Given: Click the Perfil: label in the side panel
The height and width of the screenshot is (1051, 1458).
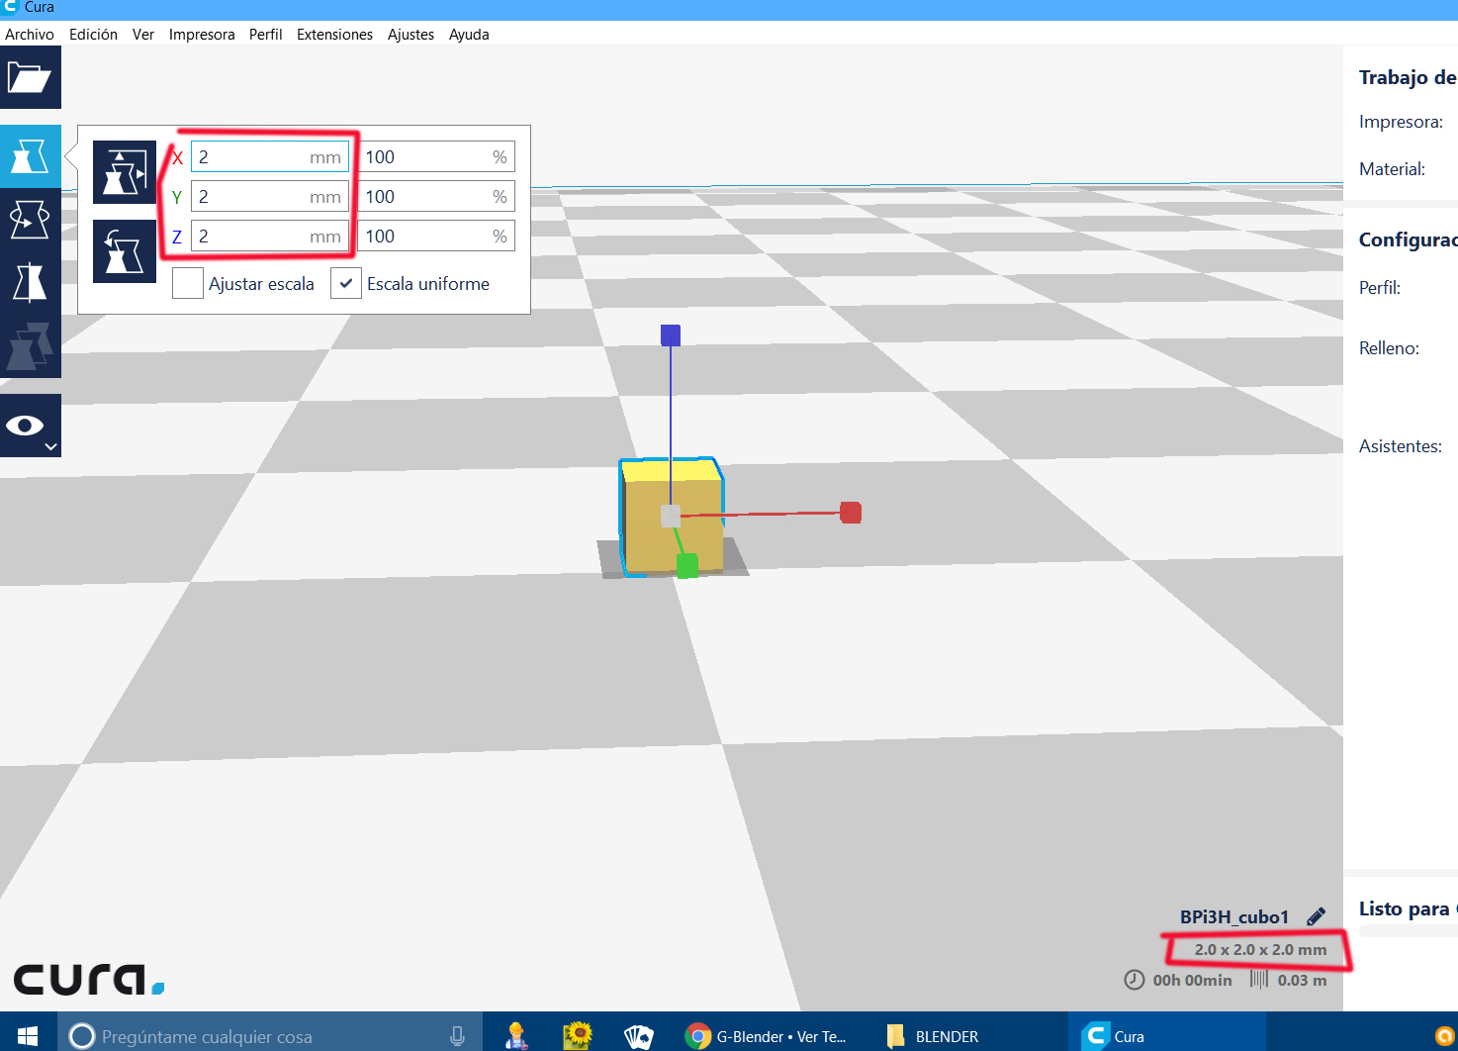Looking at the screenshot, I should [x=1380, y=288].
